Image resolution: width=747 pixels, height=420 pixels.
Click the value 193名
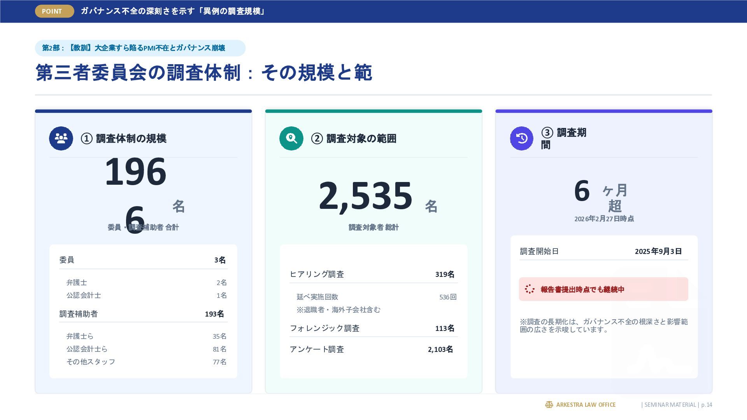(x=214, y=314)
